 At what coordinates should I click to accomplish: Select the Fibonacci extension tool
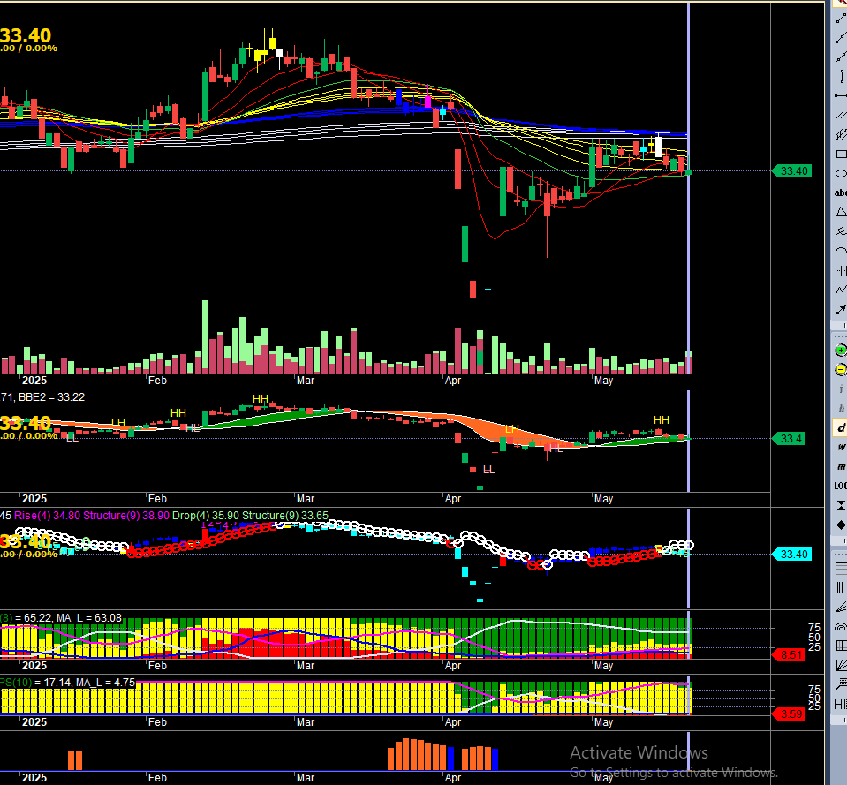[x=841, y=684]
